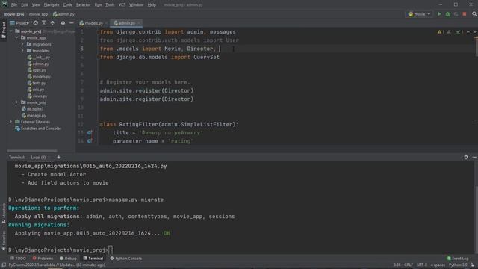Open the Problems tool window

tap(43, 259)
